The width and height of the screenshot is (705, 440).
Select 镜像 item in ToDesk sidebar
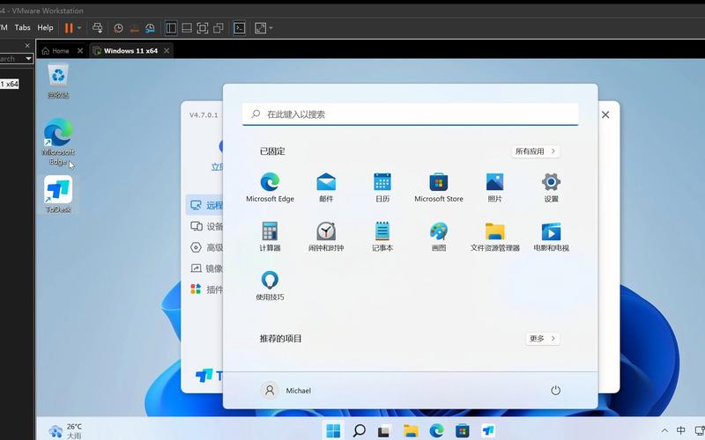[205, 268]
